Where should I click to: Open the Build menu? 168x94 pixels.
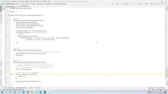pos(31,1)
